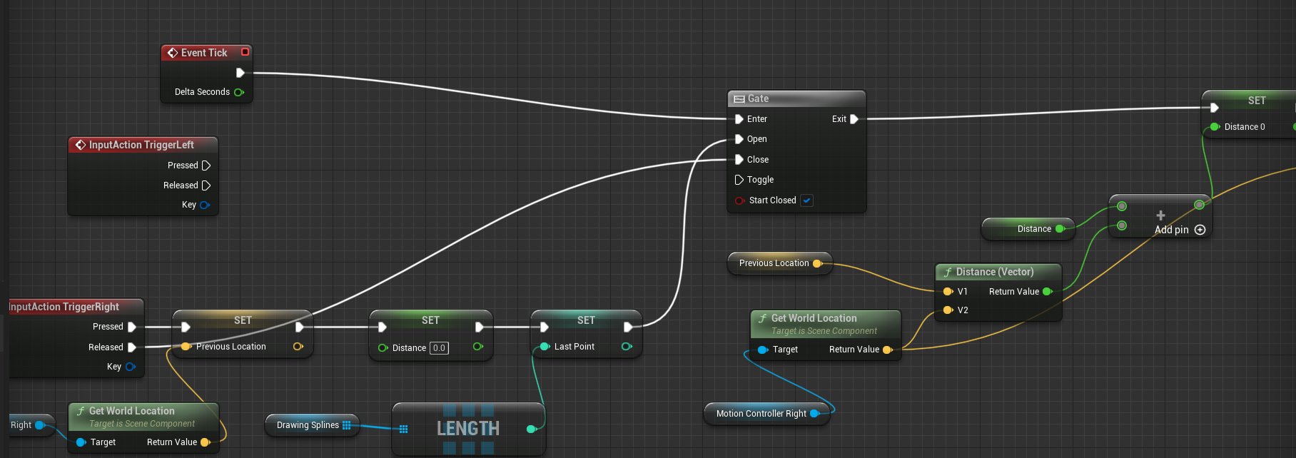Viewport: 1296px width, 458px height.
Task: Click the Drawing Splines array output pin
Action: click(x=347, y=425)
